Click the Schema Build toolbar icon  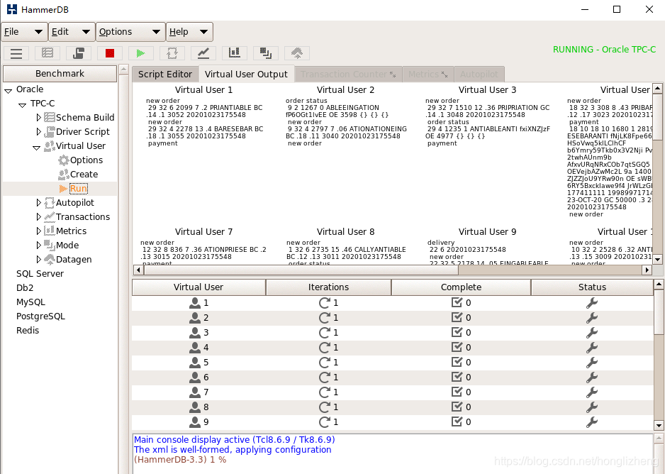coord(47,53)
